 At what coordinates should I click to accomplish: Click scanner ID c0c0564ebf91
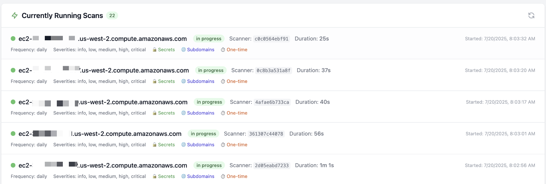pyautogui.click(x=271, y=39)
